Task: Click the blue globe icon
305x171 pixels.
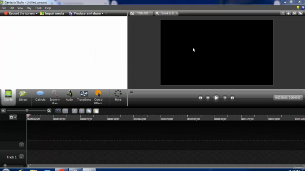Action: [x=303, y=8]
